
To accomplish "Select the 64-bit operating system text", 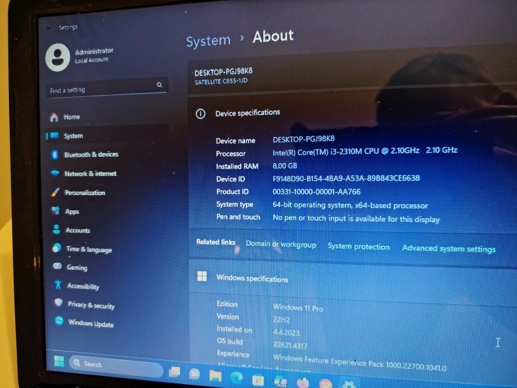I will [x=350, y=205].
